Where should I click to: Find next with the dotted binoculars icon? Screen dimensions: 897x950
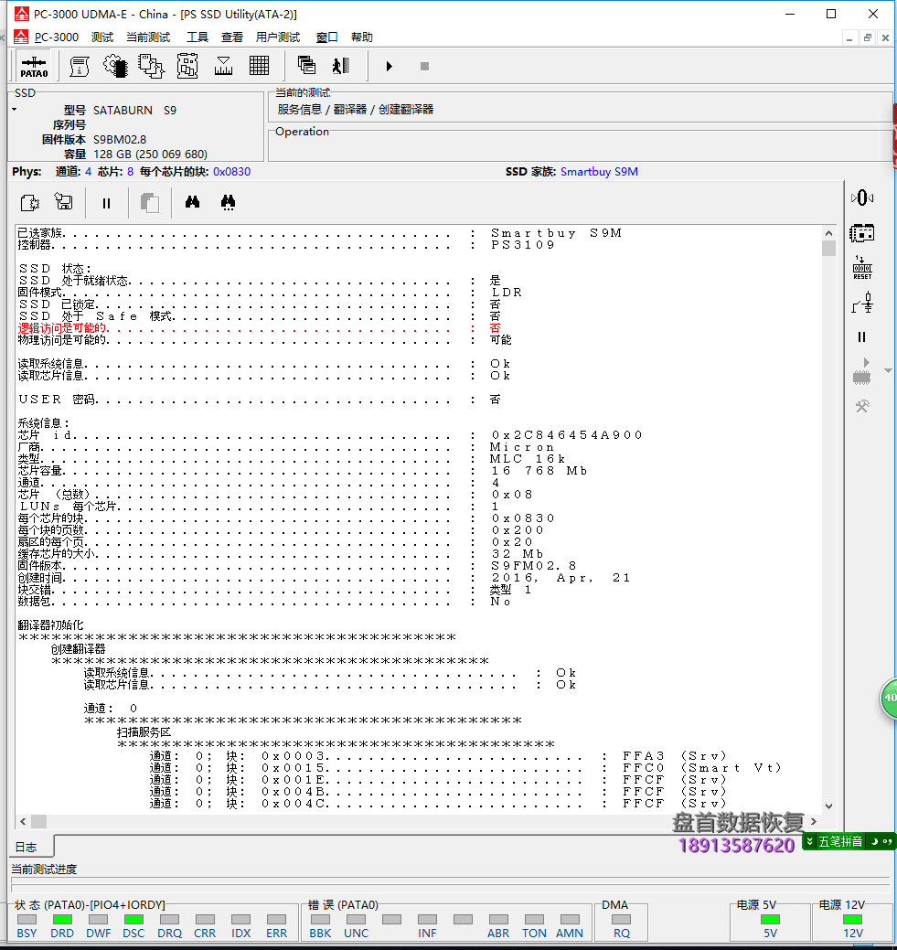click(228, 202)
